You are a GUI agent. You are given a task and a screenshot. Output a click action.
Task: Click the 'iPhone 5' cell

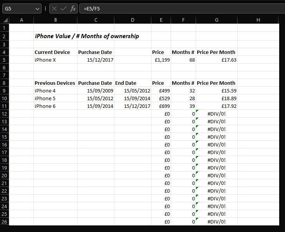[x=55, y=98]
